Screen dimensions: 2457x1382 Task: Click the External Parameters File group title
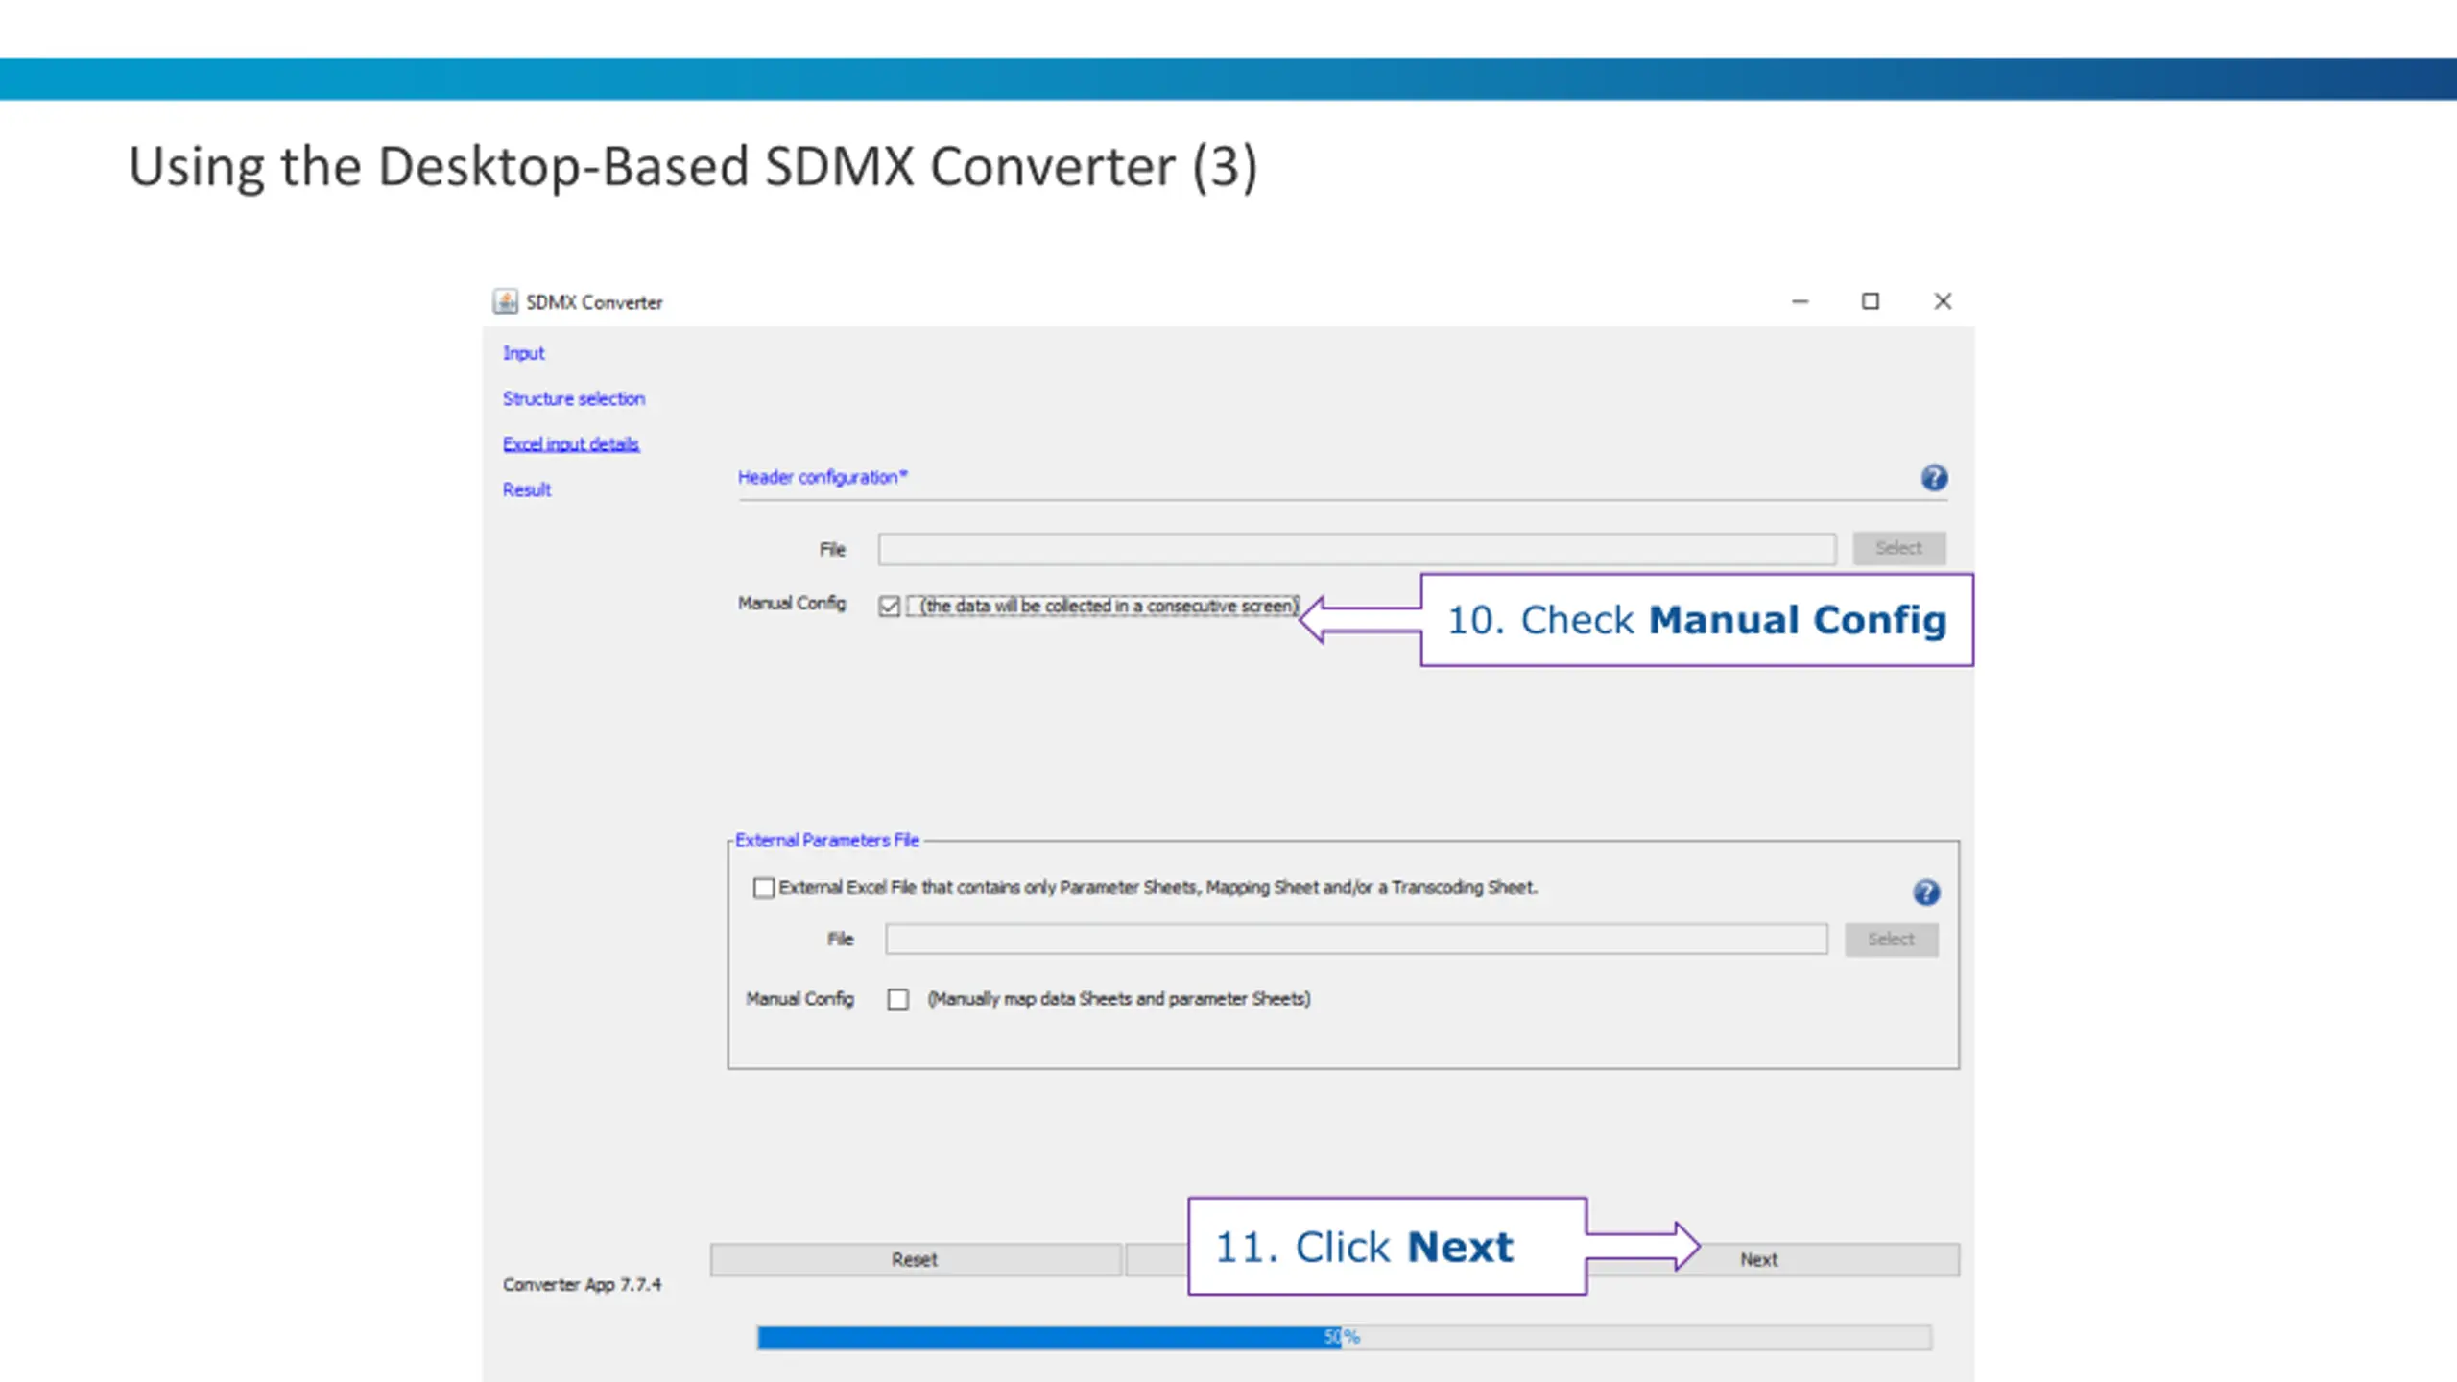point(827,840)
